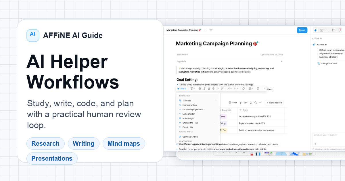The image size is (345, 181).
Task: Click the Progress column header
Action: tap(229, 110)
